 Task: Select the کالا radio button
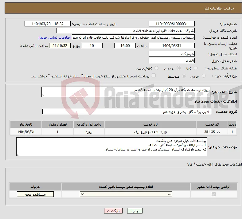[196, 68]
